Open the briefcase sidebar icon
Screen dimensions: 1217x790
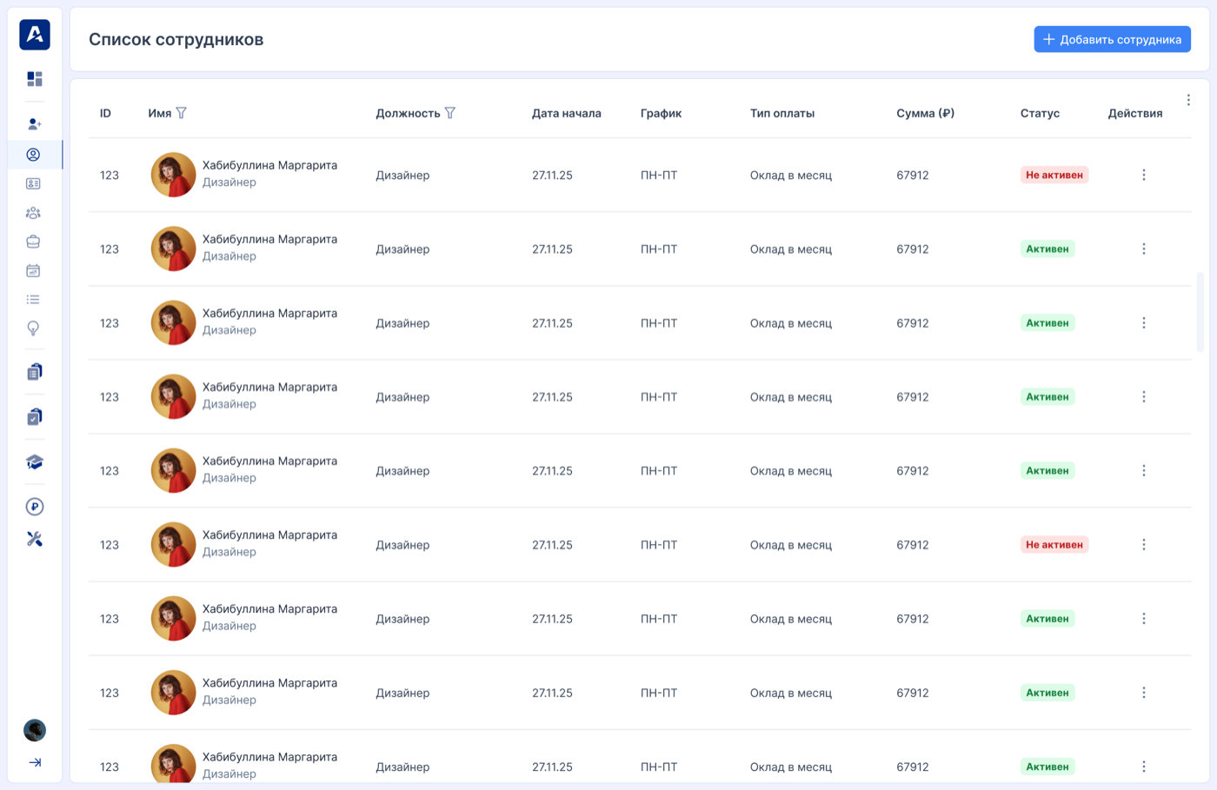(33, 242)
